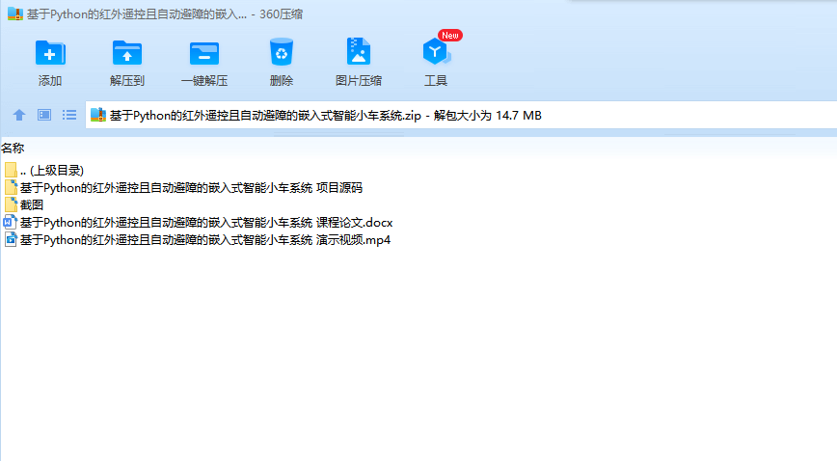Click the folder icon of 项目源码
This screenshot has width=837, height=461.
[11, 187]
